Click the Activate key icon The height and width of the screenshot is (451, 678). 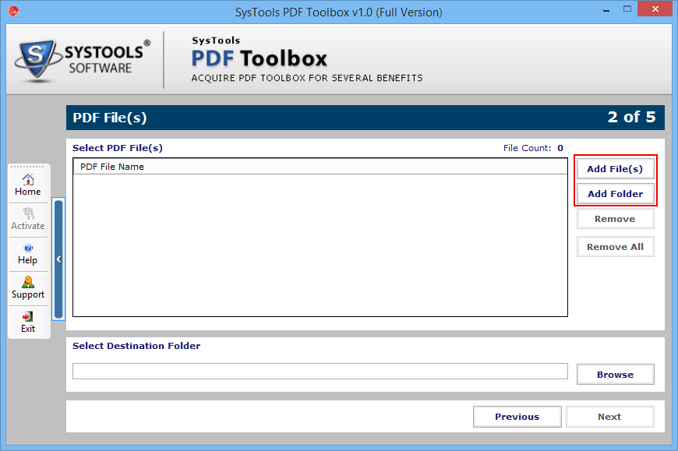click(x=29, y=213)
